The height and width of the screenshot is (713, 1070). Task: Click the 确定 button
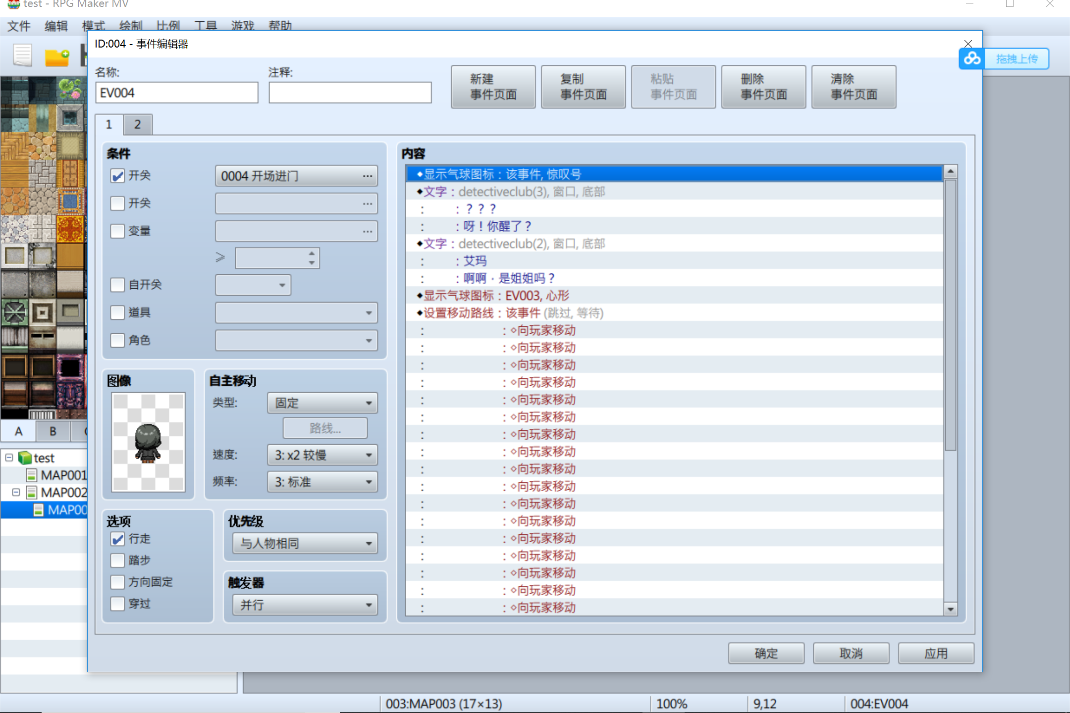pos(766,654)
